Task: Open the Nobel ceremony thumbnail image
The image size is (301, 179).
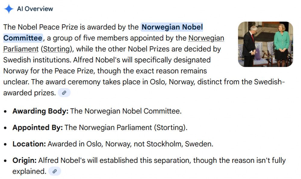Action: click(265, 44)
